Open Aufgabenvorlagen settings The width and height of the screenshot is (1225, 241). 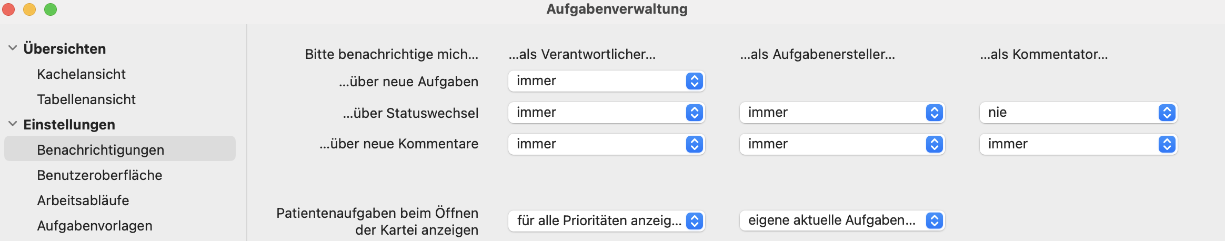click(x=95, y=226)
